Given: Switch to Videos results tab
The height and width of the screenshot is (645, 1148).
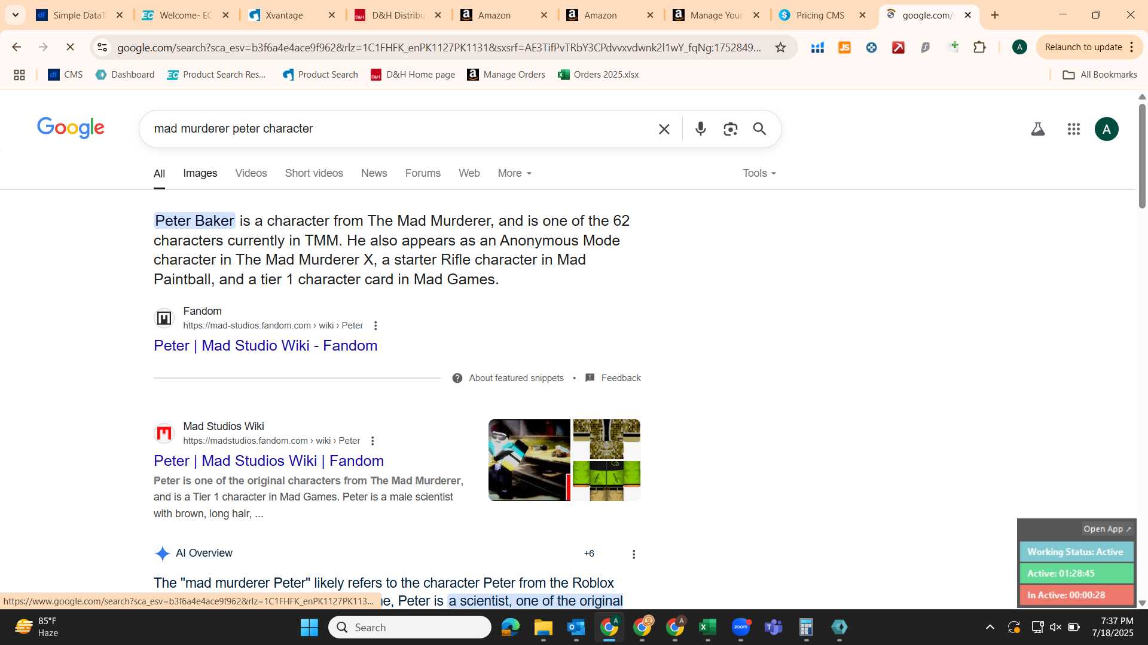Looking at the screenshot, I should pos(251,173).
